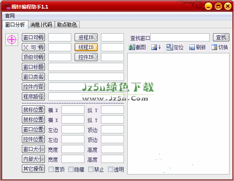The image size is (234, 181).
Task: Open the 官网 menu item
Action: tap(10, 16)
